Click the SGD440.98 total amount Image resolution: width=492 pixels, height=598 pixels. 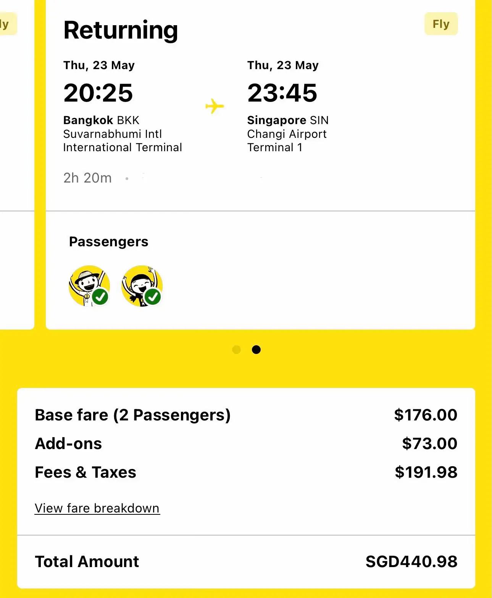pyautogui.click(x=411, y=562)
